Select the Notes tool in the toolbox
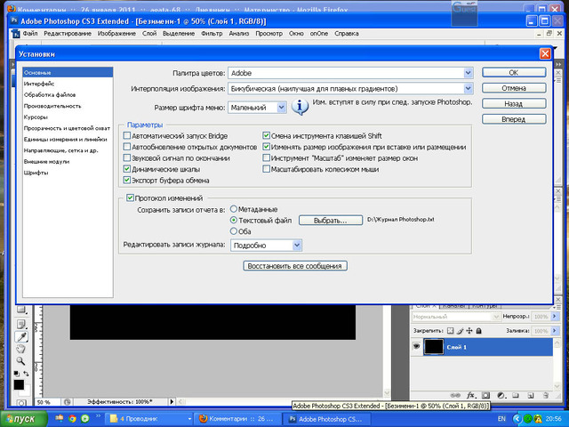Image resolution: width=569 pixels, height=427 pixels. [x=21, y=324]
